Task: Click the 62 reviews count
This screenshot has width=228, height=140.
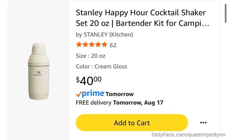Action: [x=113, y=45]
